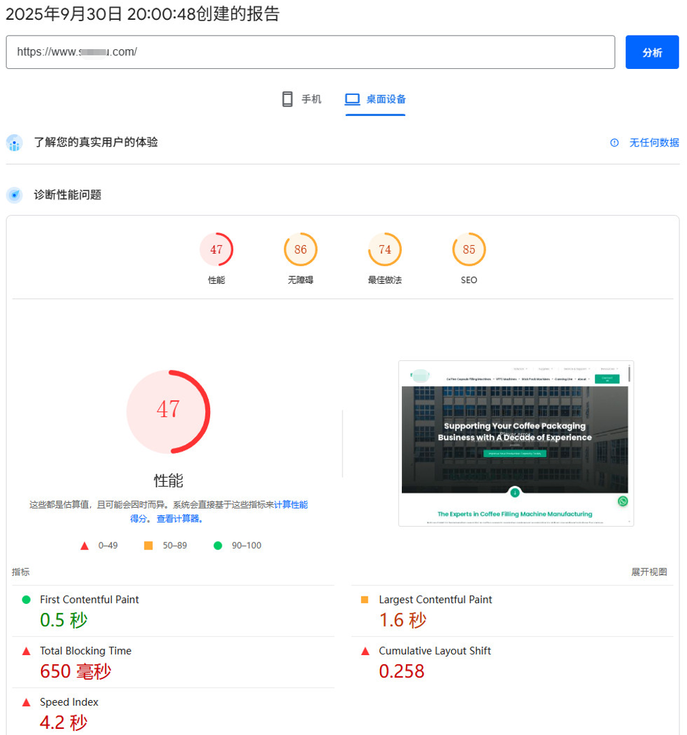Toggle 展开视图 for metrics

(649, 572)
